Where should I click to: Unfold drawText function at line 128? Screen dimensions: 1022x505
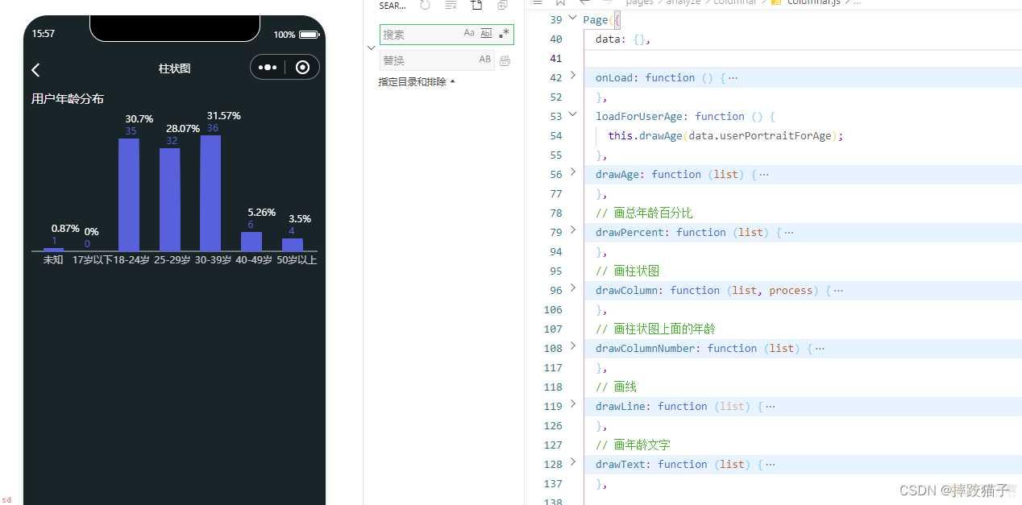(x=573, y=462)
